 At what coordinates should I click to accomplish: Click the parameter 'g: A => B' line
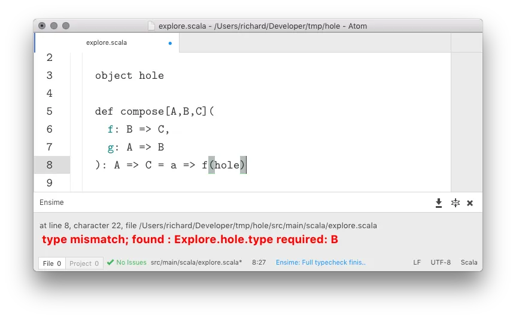pyautogui.click(x=135, y=148)
